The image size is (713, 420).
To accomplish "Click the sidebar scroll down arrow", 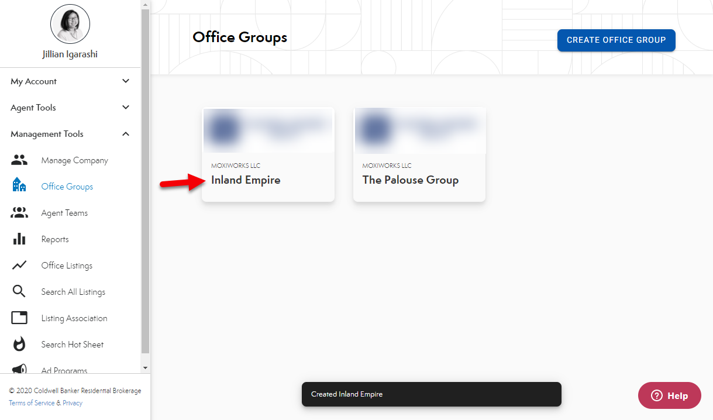I will coord(146,367).
